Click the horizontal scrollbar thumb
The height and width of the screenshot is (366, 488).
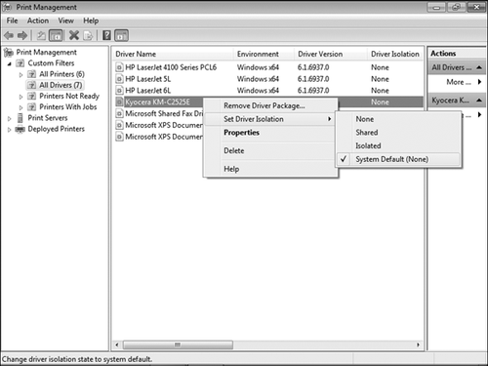point(178,345)
